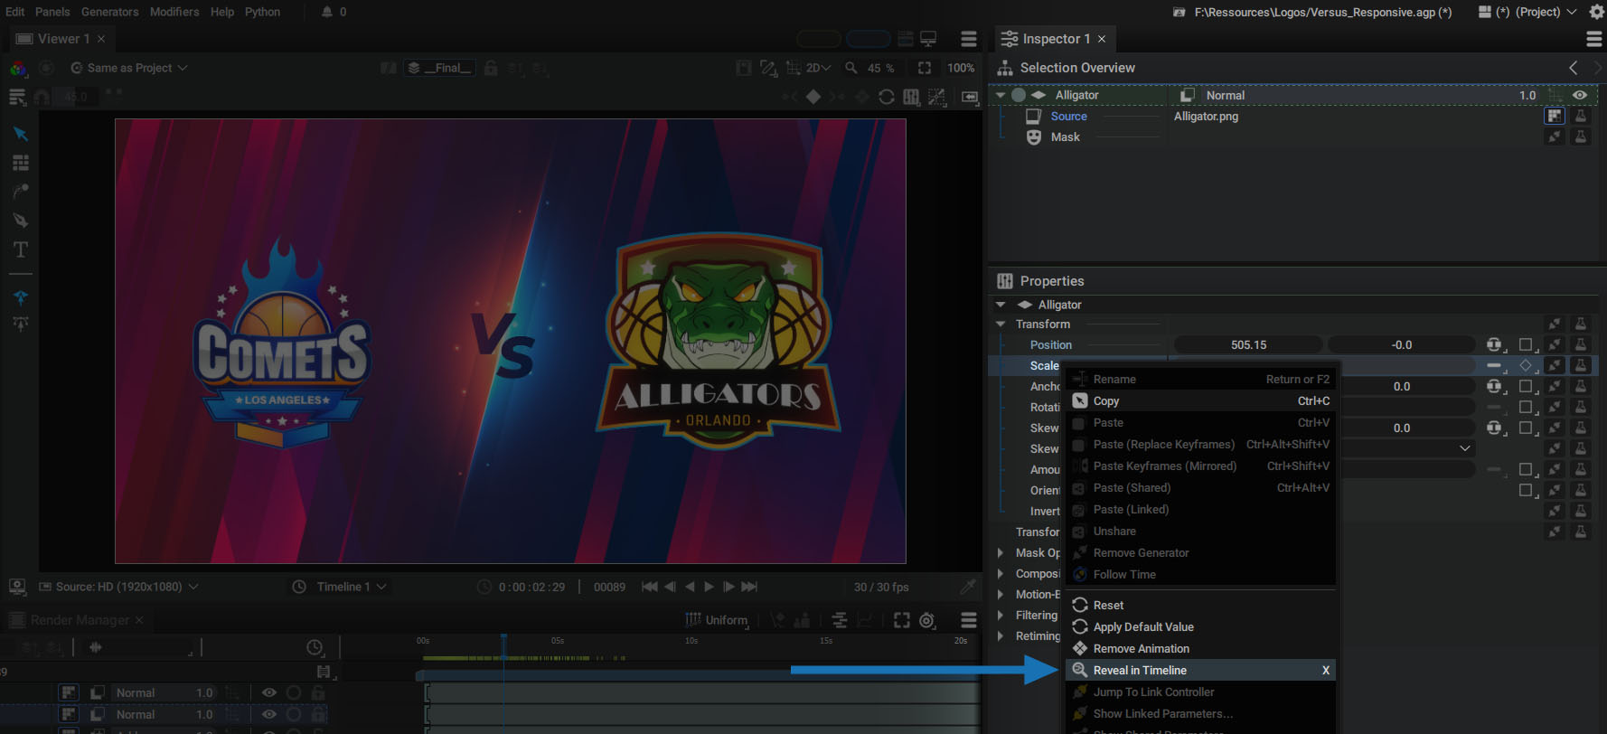1607x734 pixels.
Task: Collapse Alligator group in Properties
Action: 1001,305
